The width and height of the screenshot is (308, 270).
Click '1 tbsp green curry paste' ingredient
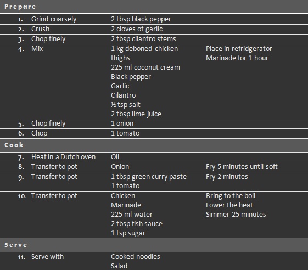(x=149, y=177)
